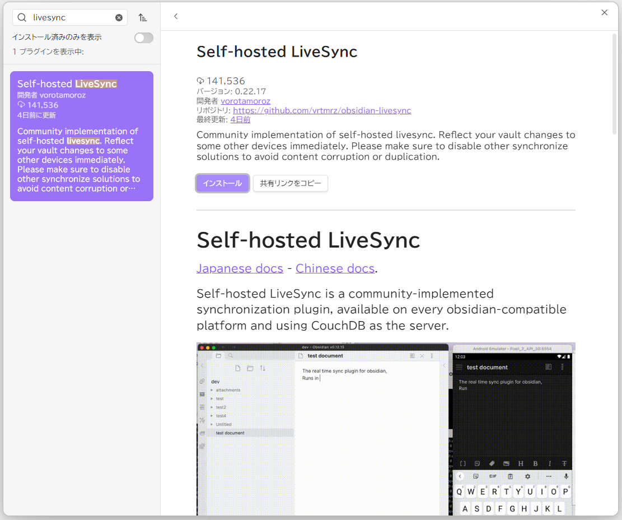Clear the livesync search text
This screenshot has width=622, height=520.
[x=119, y=18]
